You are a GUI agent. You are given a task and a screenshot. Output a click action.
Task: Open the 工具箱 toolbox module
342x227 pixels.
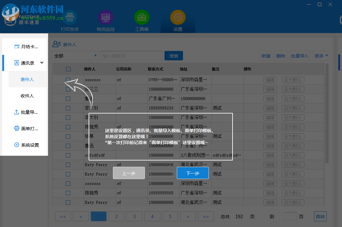tap(142, 20)
